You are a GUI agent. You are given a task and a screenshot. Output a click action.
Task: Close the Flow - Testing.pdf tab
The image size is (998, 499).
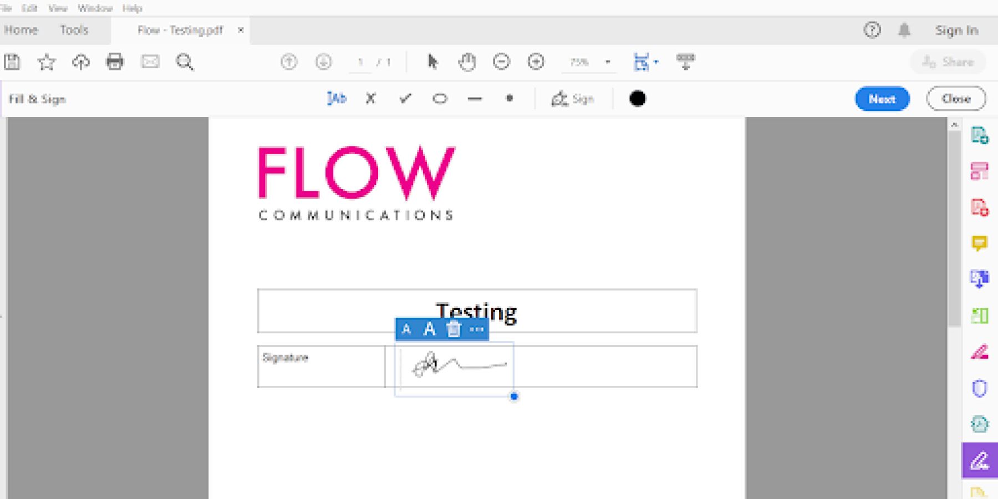[x=241, y=30]
